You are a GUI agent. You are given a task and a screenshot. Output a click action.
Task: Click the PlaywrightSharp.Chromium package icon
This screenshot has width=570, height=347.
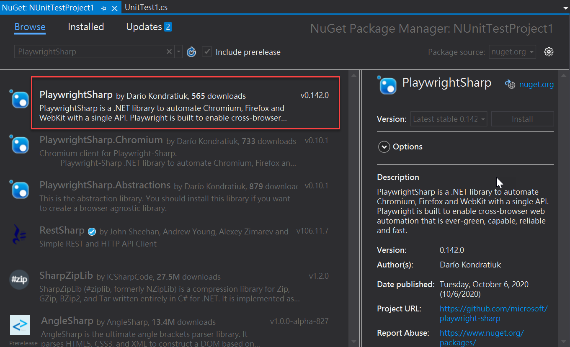(x=20, y=144)
